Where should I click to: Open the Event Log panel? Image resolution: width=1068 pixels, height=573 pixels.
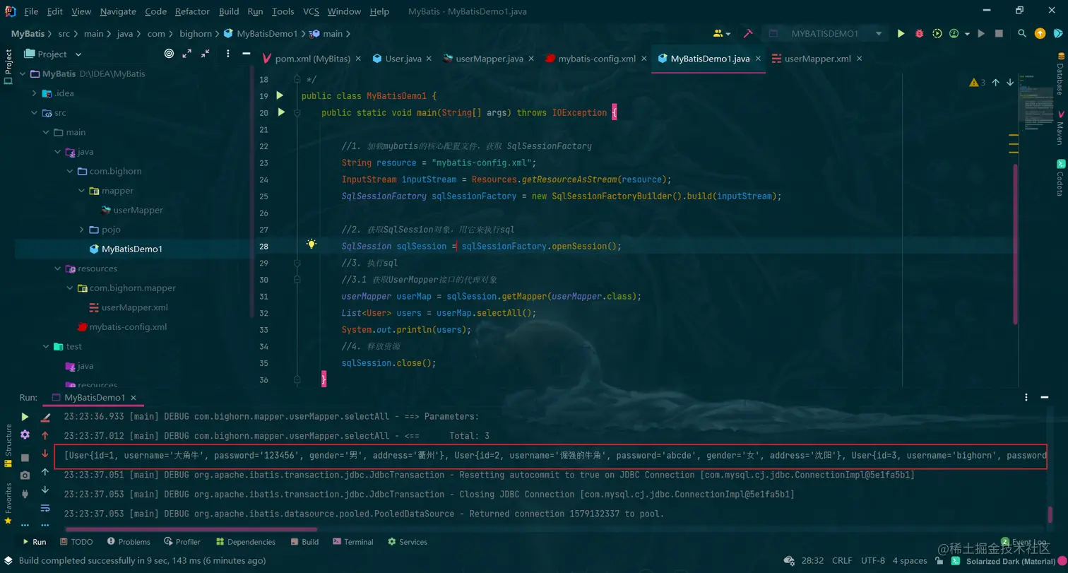[1024, 542]
